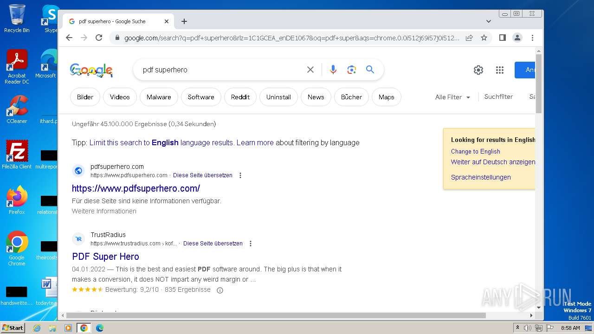Open the Windows Start menu
The image size is (594, 334).
[13, 328]
